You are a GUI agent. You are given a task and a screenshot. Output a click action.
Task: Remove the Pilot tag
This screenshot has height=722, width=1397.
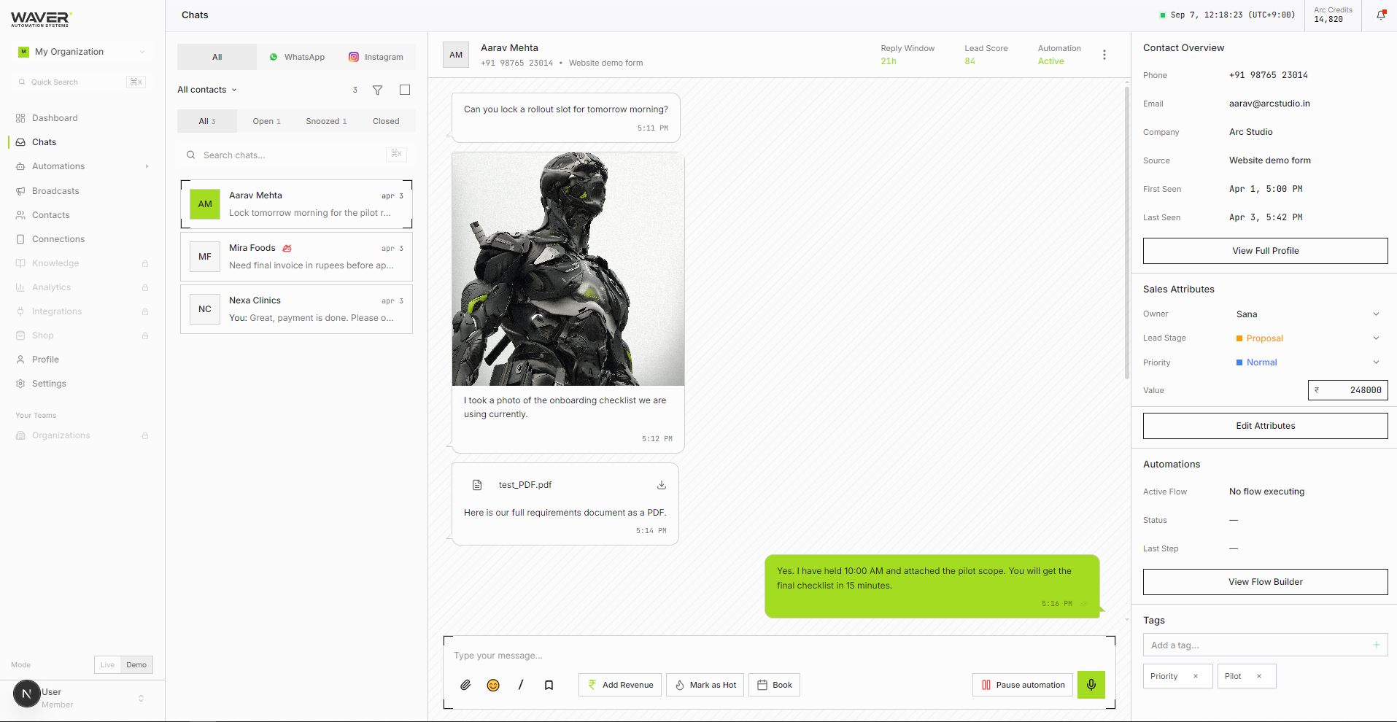tap(1259, 676)
